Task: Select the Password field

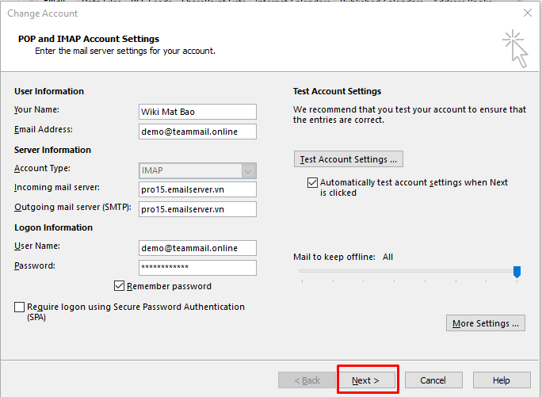Action: coord(197,268)
